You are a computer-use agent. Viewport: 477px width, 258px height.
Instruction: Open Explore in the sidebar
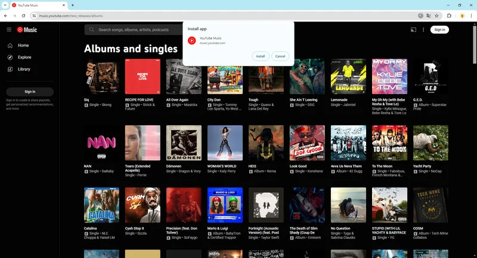pyautogui.click(x=24, y=57)
